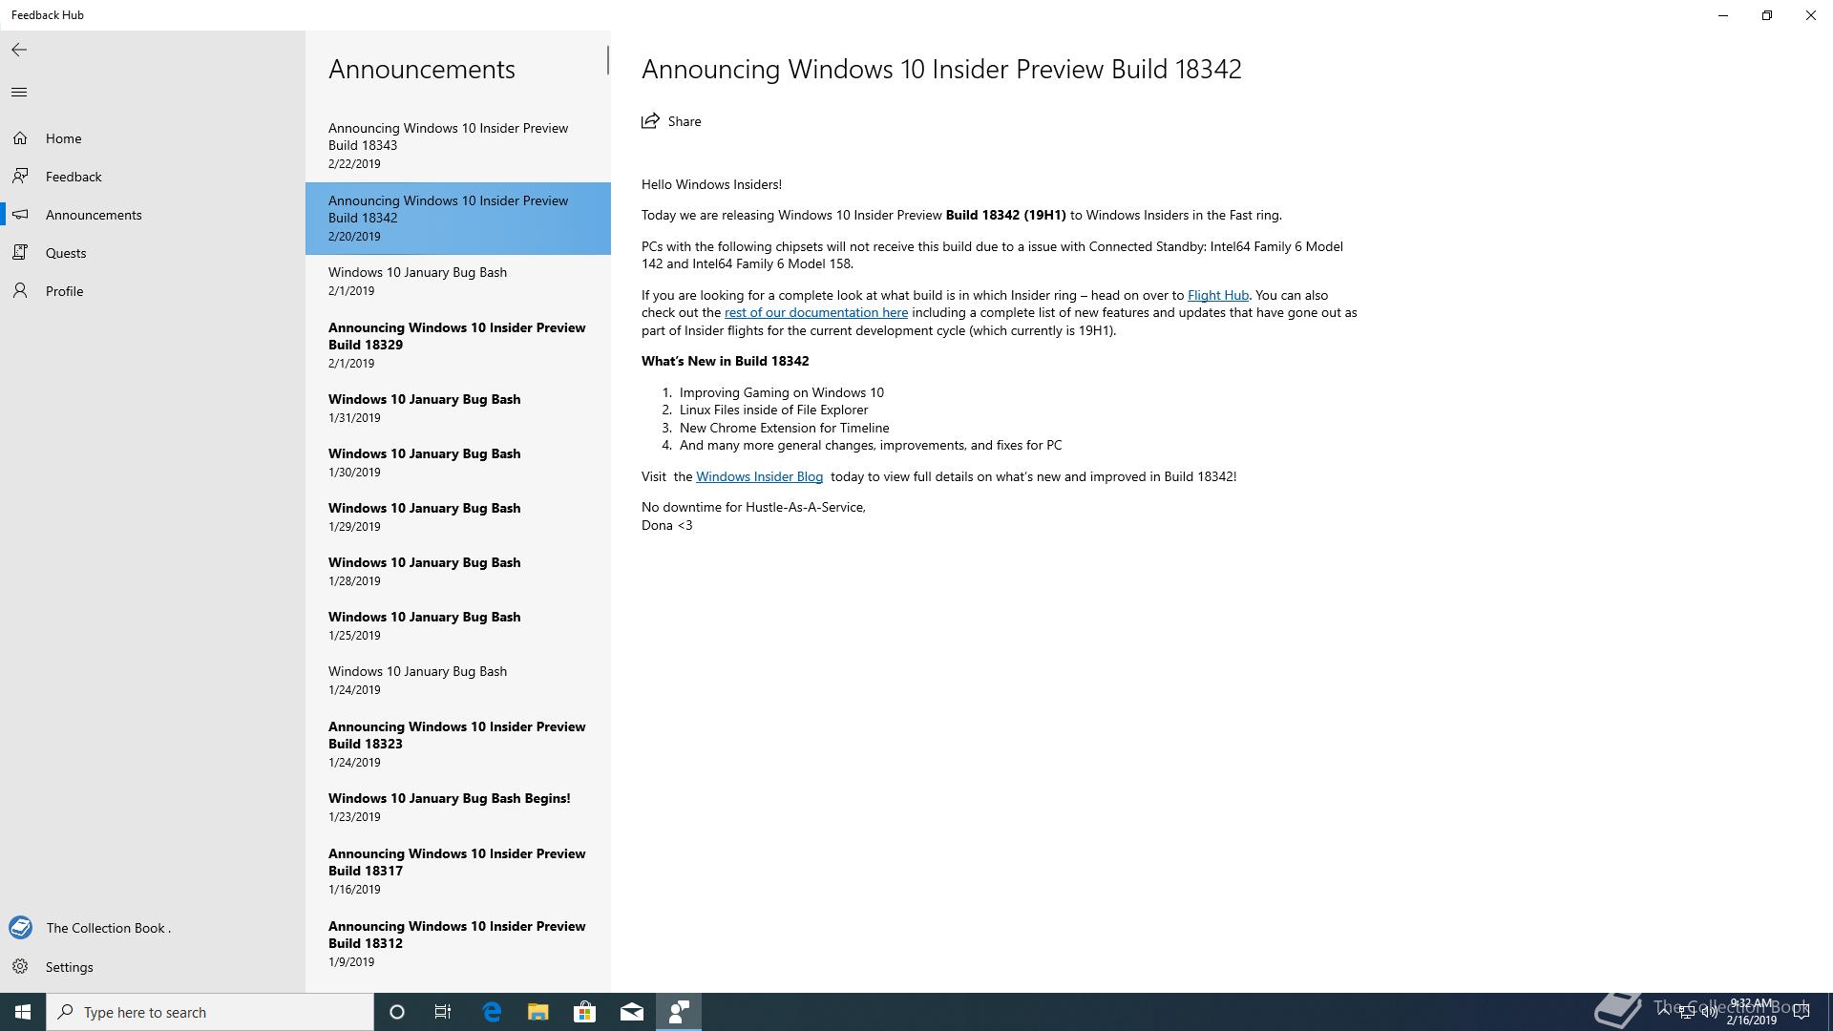
Task: Open Bug Bash announcement dated 1/29/2019
Action: point(458,516)
